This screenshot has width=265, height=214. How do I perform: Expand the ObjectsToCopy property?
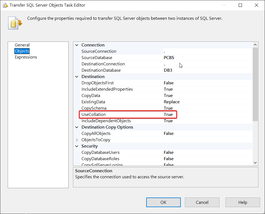(77, 140)
